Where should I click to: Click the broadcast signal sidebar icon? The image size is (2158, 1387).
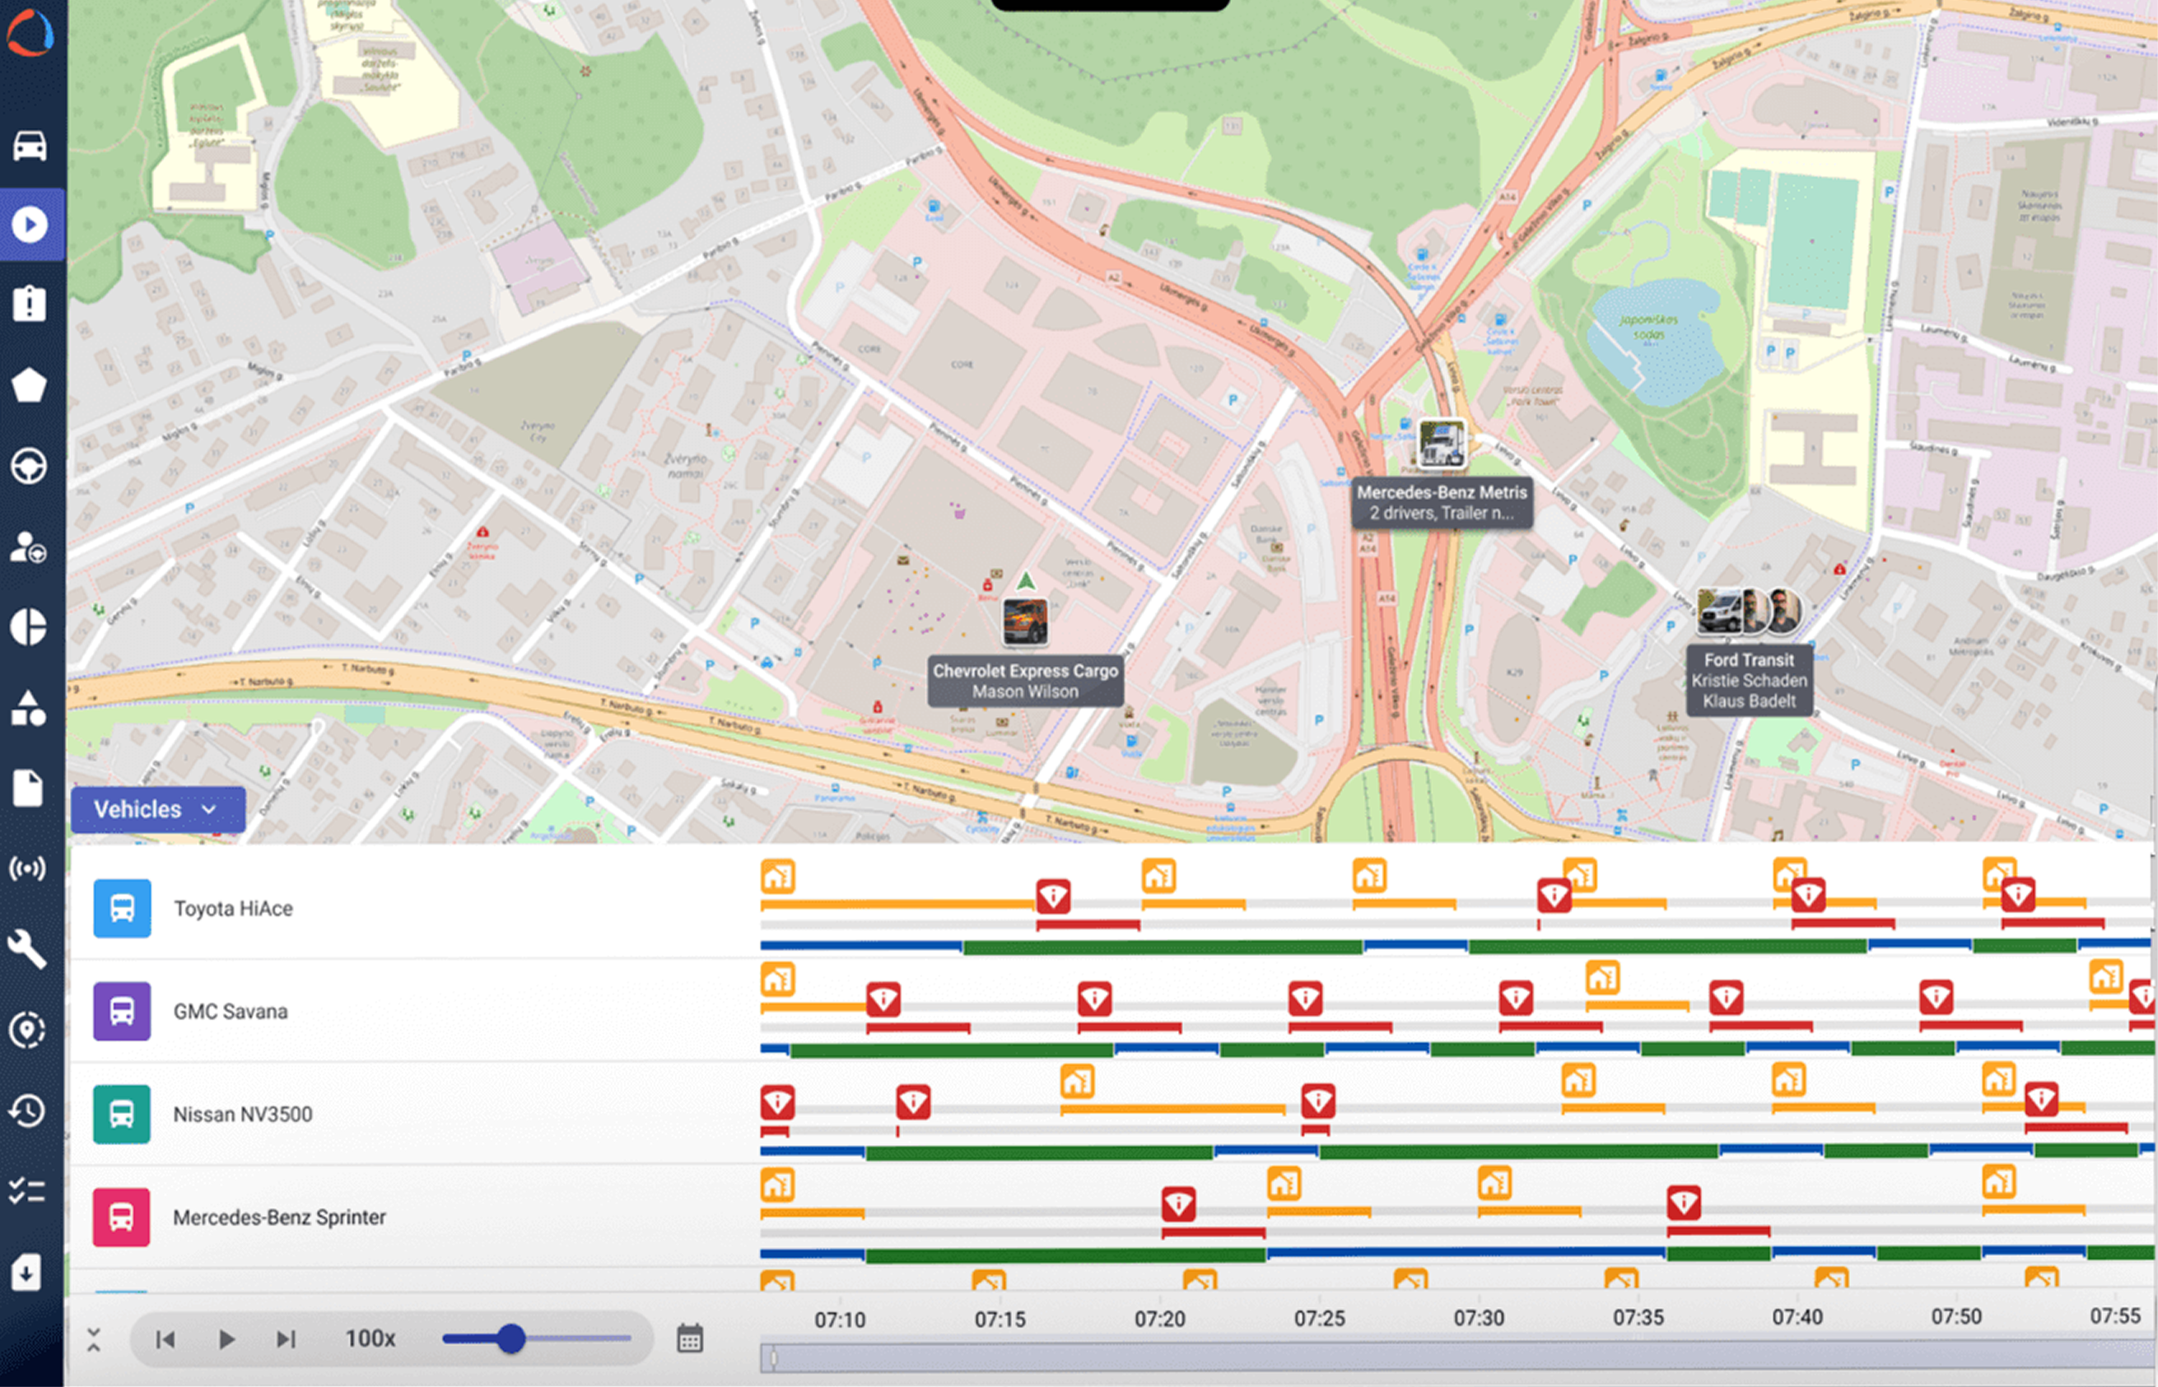pyautogui.click(x=28, y=869)
